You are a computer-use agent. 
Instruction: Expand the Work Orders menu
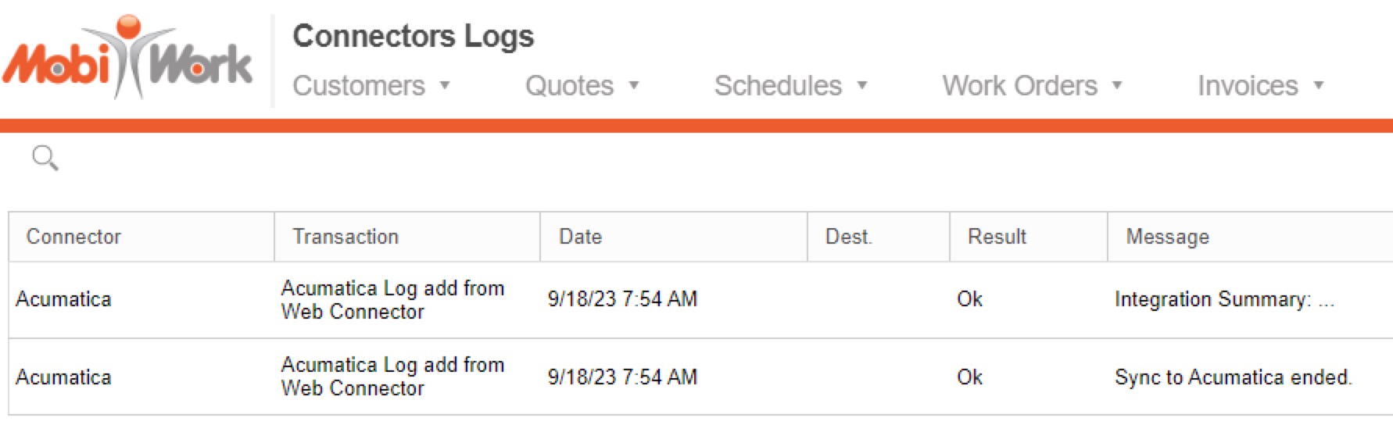(x=1031, y=85)
